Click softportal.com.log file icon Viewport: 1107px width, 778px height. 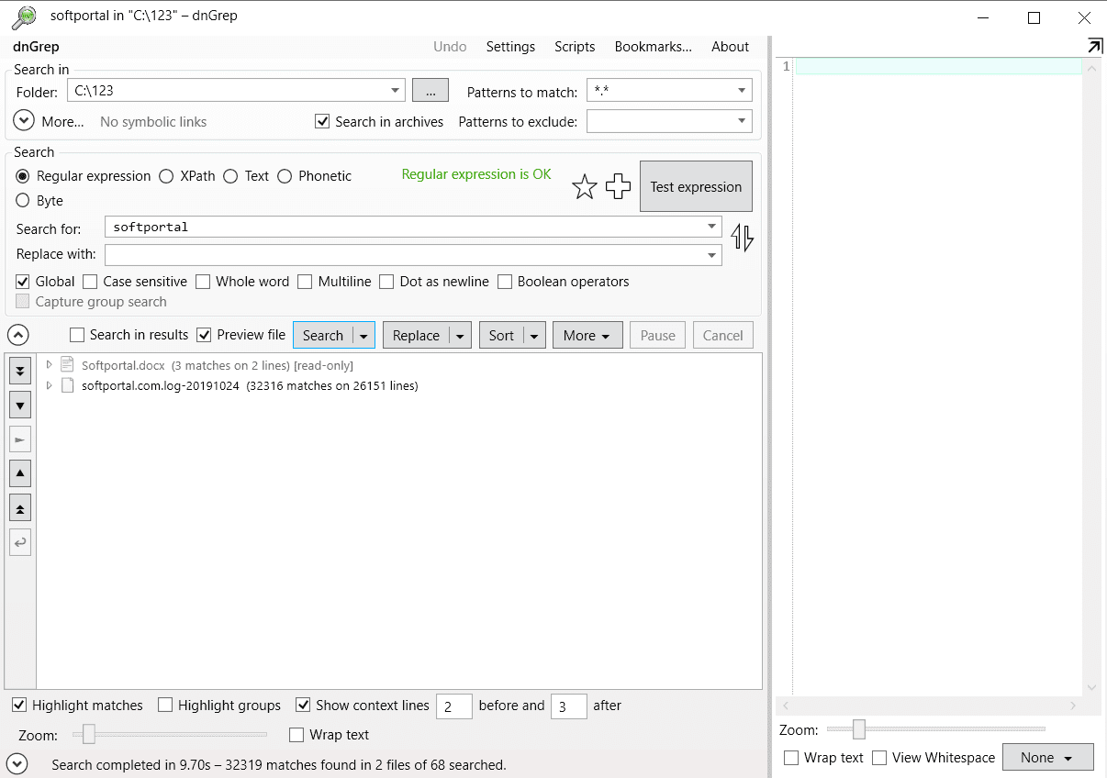coord(67,386)
